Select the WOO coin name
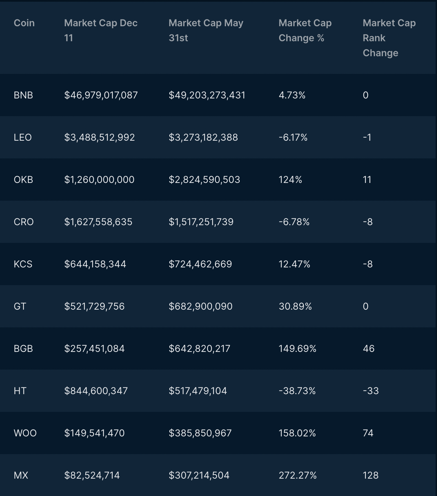Viewport: 437px width, 496px height. pyautogui.click(x=25, y=433)
